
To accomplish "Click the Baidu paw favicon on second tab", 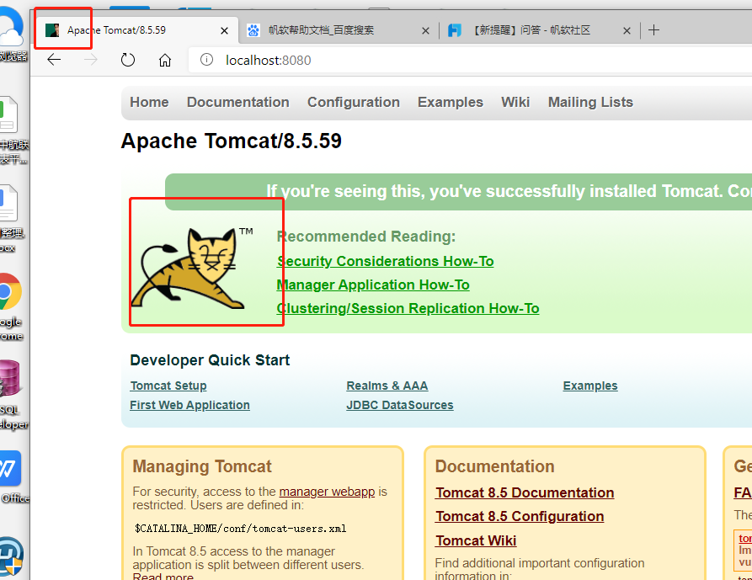I will pos(253,30).
